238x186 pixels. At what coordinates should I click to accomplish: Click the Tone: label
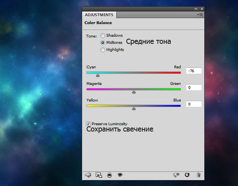[x=91, y=36]
